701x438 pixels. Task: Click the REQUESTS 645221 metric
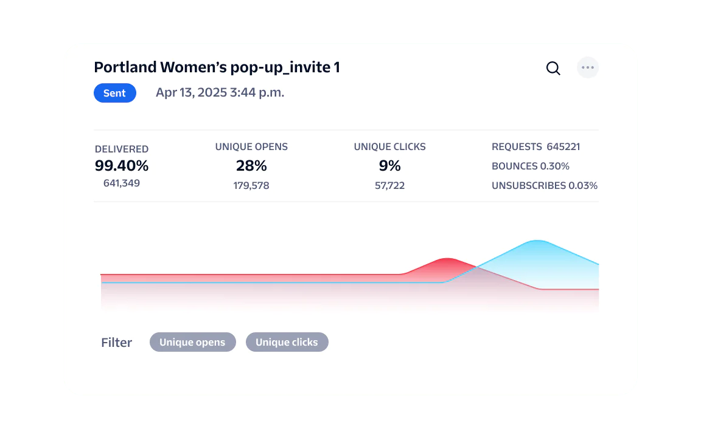535,146
